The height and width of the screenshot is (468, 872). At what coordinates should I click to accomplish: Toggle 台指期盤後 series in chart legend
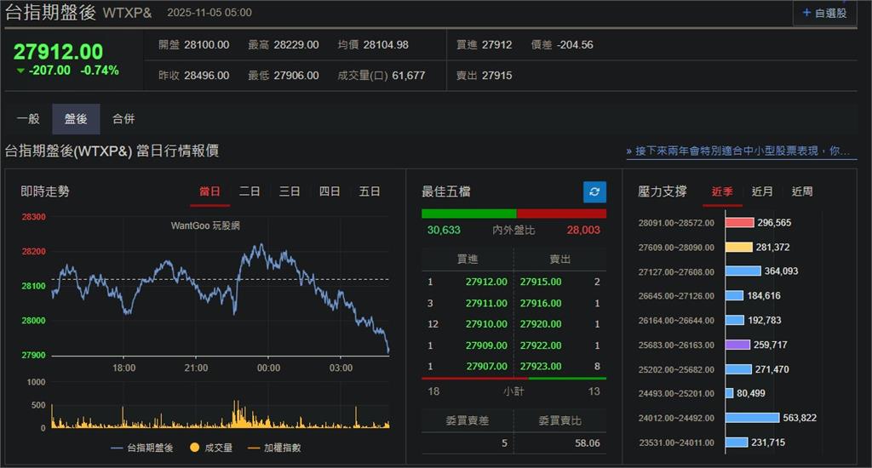pos(142,448)
